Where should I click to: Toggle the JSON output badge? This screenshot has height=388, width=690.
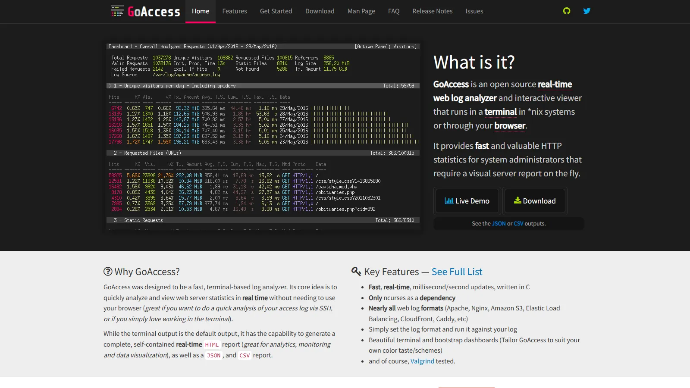pos(499,223)
